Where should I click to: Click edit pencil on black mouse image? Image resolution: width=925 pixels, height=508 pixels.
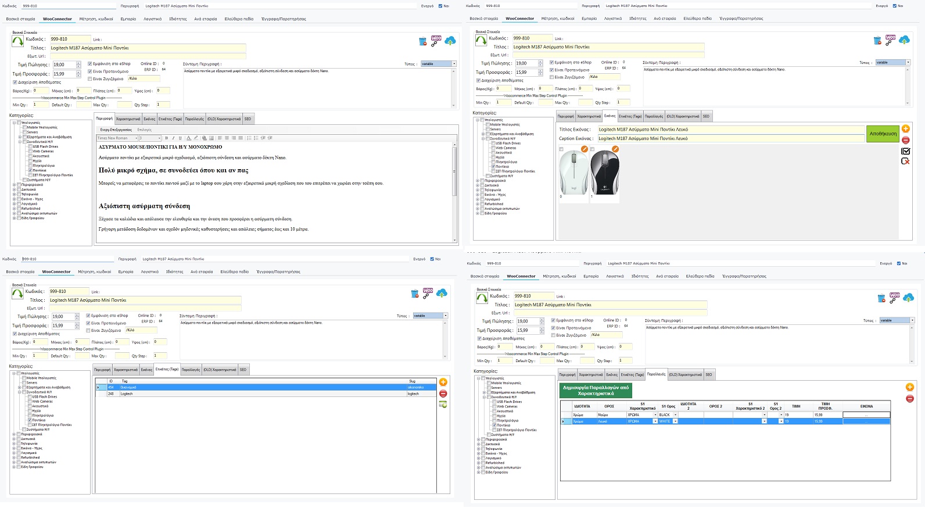point(615,149)
